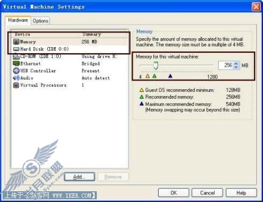
Task: Close the Virtual Machine Settings window
Action: tap(256, 7)
